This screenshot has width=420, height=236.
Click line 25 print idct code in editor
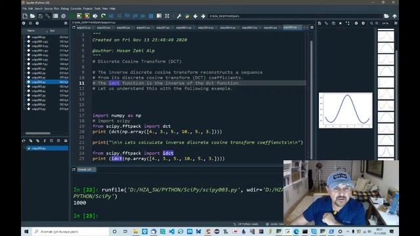tap(159, 159)
